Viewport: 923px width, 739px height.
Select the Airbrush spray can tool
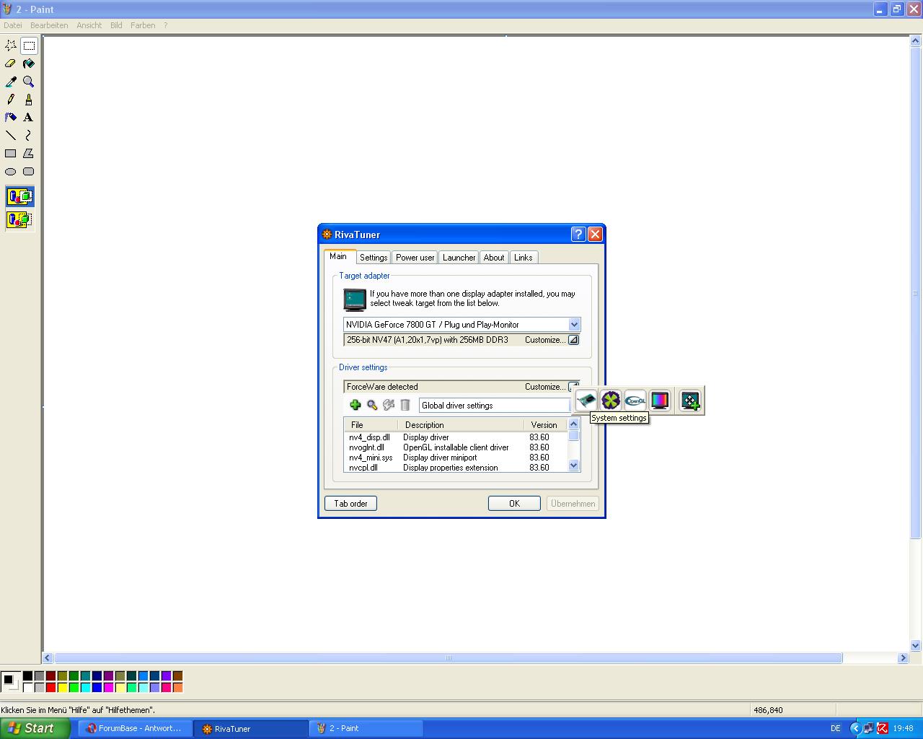click(11, 118)
